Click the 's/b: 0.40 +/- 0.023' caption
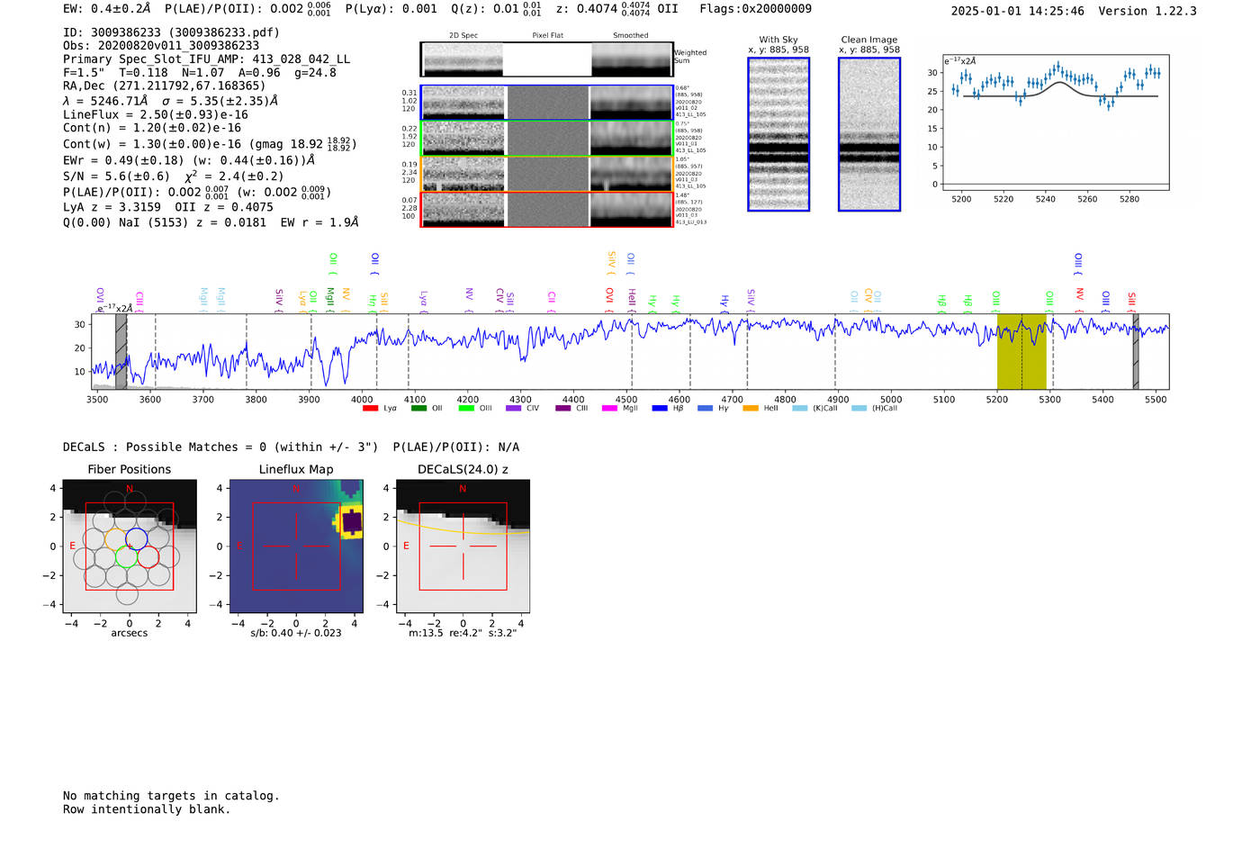Screen dimensions: 1260x858 pyautogui.click(x=296, y=633)
